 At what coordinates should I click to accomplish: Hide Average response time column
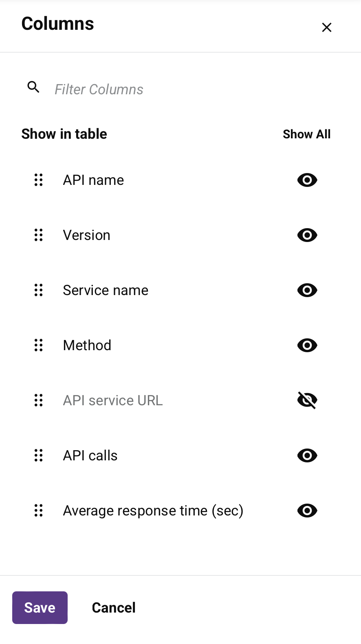[307, 511]
